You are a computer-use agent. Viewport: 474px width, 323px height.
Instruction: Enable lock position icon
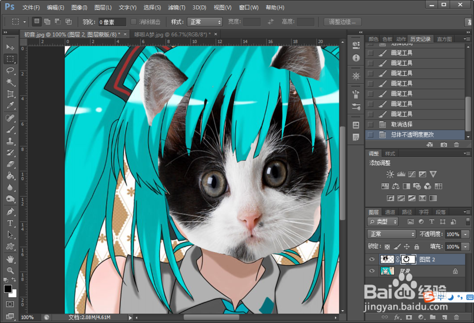(x=407, y=247)
